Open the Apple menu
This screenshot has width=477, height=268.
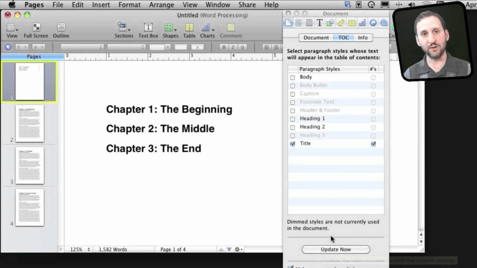point(12,5)
